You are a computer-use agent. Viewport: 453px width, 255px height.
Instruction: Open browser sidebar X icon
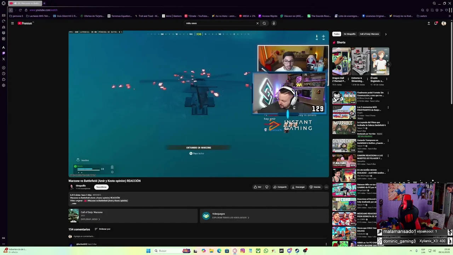(4, 59)
